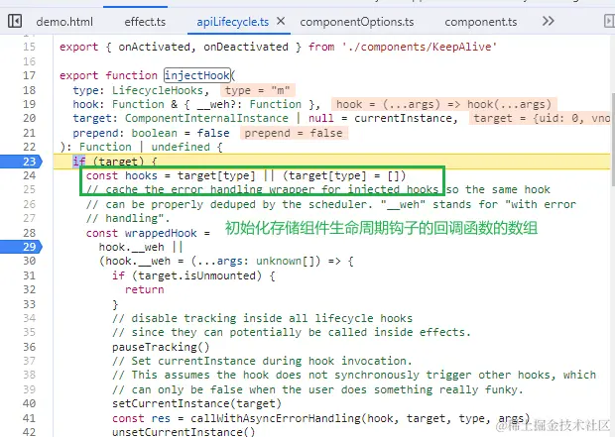This screenshot has width=615, height=437.
Task: Show more tabs with the double chevron
Action: point(549,21)
